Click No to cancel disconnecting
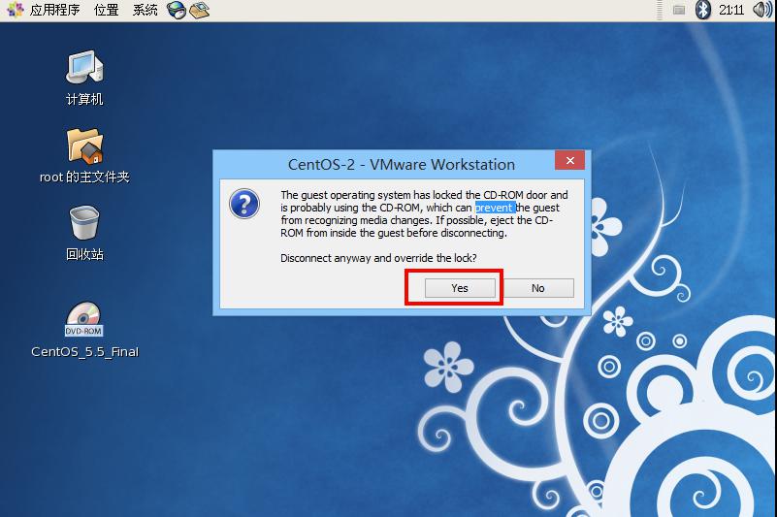Screen dimensions: 777x517 (x=538, y=288)
